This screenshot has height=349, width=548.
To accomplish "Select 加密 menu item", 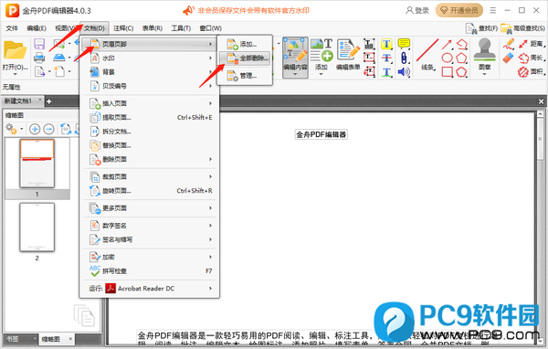I will [x=150, y=257].
